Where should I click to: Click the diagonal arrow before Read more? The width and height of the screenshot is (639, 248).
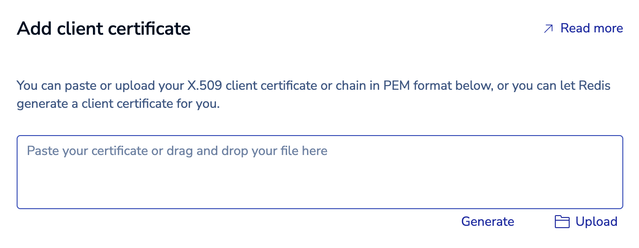(548, 29)
